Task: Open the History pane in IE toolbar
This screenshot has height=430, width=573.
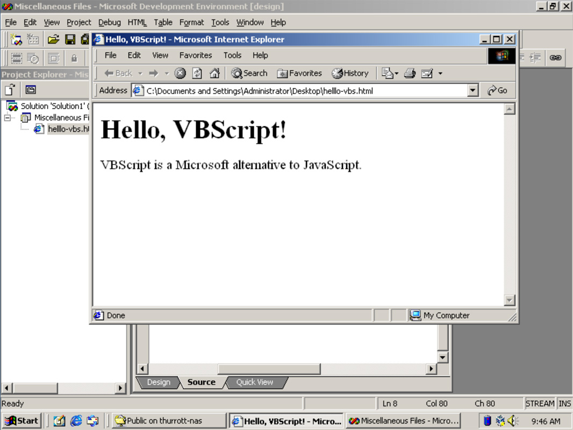Action: point(350,73)
